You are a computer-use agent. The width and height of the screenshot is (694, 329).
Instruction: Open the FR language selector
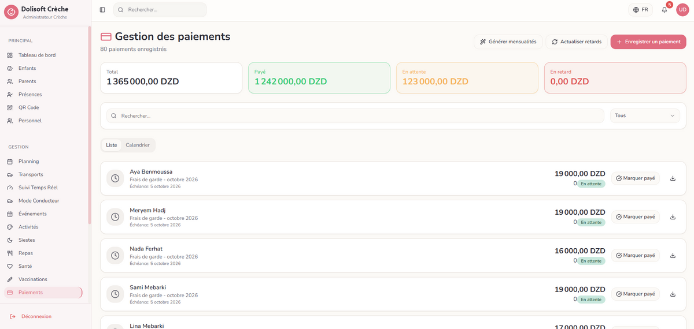(641, 10)
